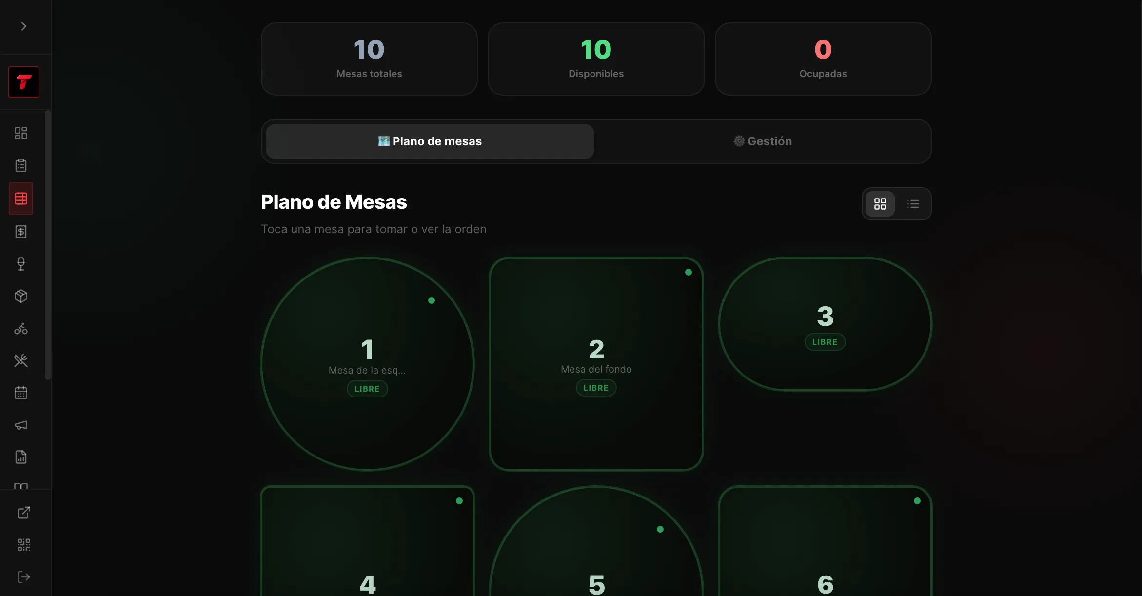Image resolution: width=1142 pixels, height=596 pixels.
Task: Open the megaphone promotions icon
Action: click(x=21, y=425)
